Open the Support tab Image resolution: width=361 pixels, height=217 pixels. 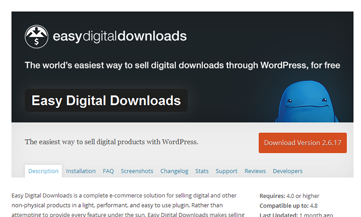click(x=226, y=171)
